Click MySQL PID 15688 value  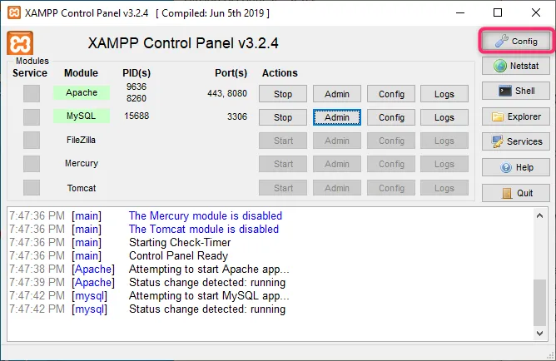click(137, 116)
